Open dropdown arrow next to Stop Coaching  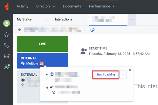pos(123,74)
